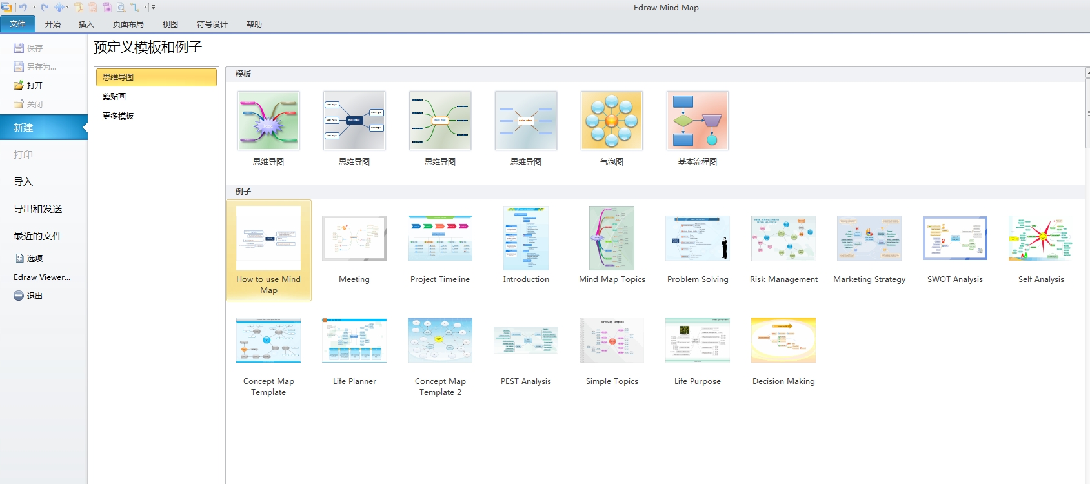1090x484 pixels.
Task: Open the Undo history dropdown arrow
Action: (x=34, y=7)
